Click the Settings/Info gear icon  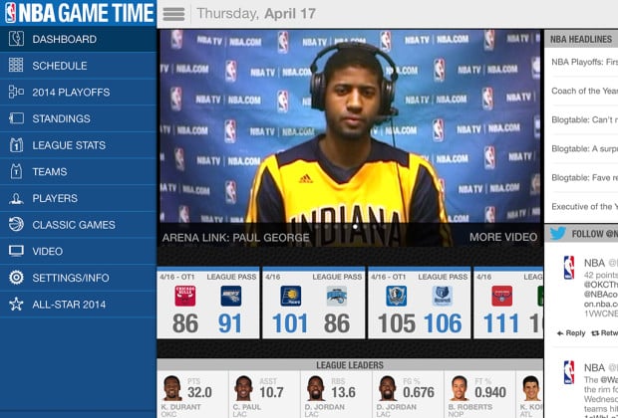(x=16, y=278)
